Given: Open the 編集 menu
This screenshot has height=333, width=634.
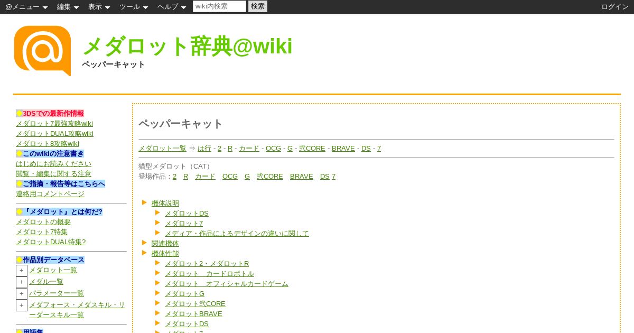Looking at the screenshot, I should 68,7.
